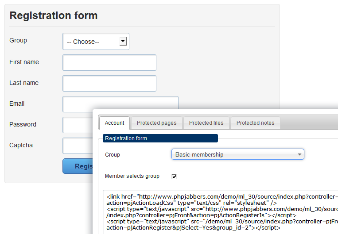
Task: Click the Basic membership dropdown arrow
Action: point(299,154)
